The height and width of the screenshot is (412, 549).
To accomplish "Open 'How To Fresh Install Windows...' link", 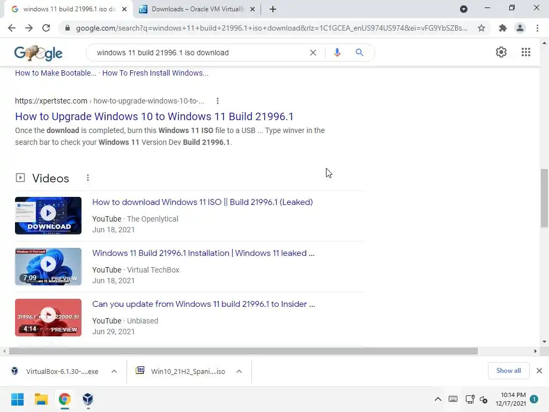I will click(x=155, y=73).
